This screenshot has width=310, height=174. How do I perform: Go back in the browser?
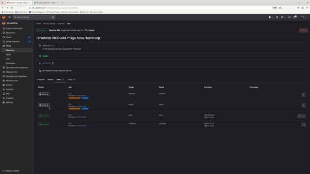[3, 8]
